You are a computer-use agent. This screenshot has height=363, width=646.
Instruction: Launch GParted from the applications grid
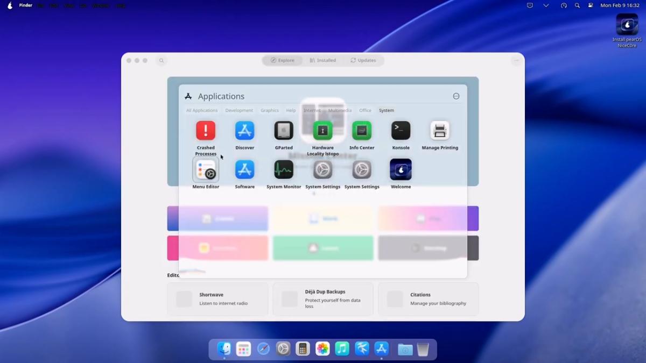coord(284,131)
